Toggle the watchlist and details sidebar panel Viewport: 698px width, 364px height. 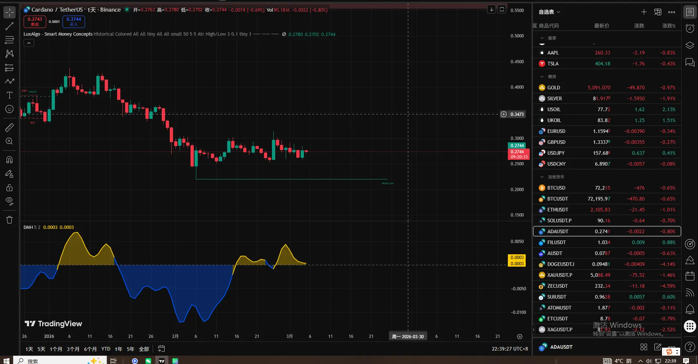(690, 12)
